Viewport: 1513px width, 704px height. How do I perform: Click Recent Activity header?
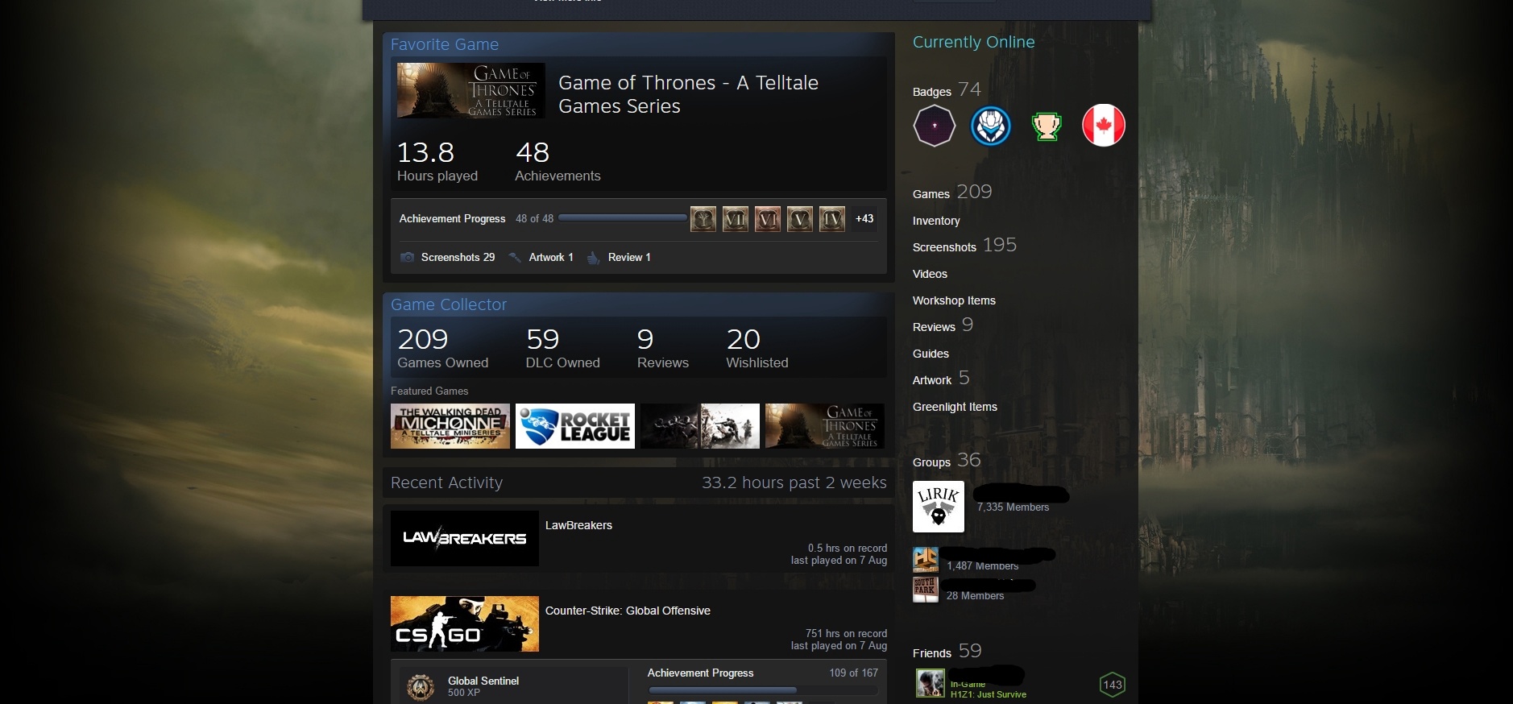tap(446, 482)
